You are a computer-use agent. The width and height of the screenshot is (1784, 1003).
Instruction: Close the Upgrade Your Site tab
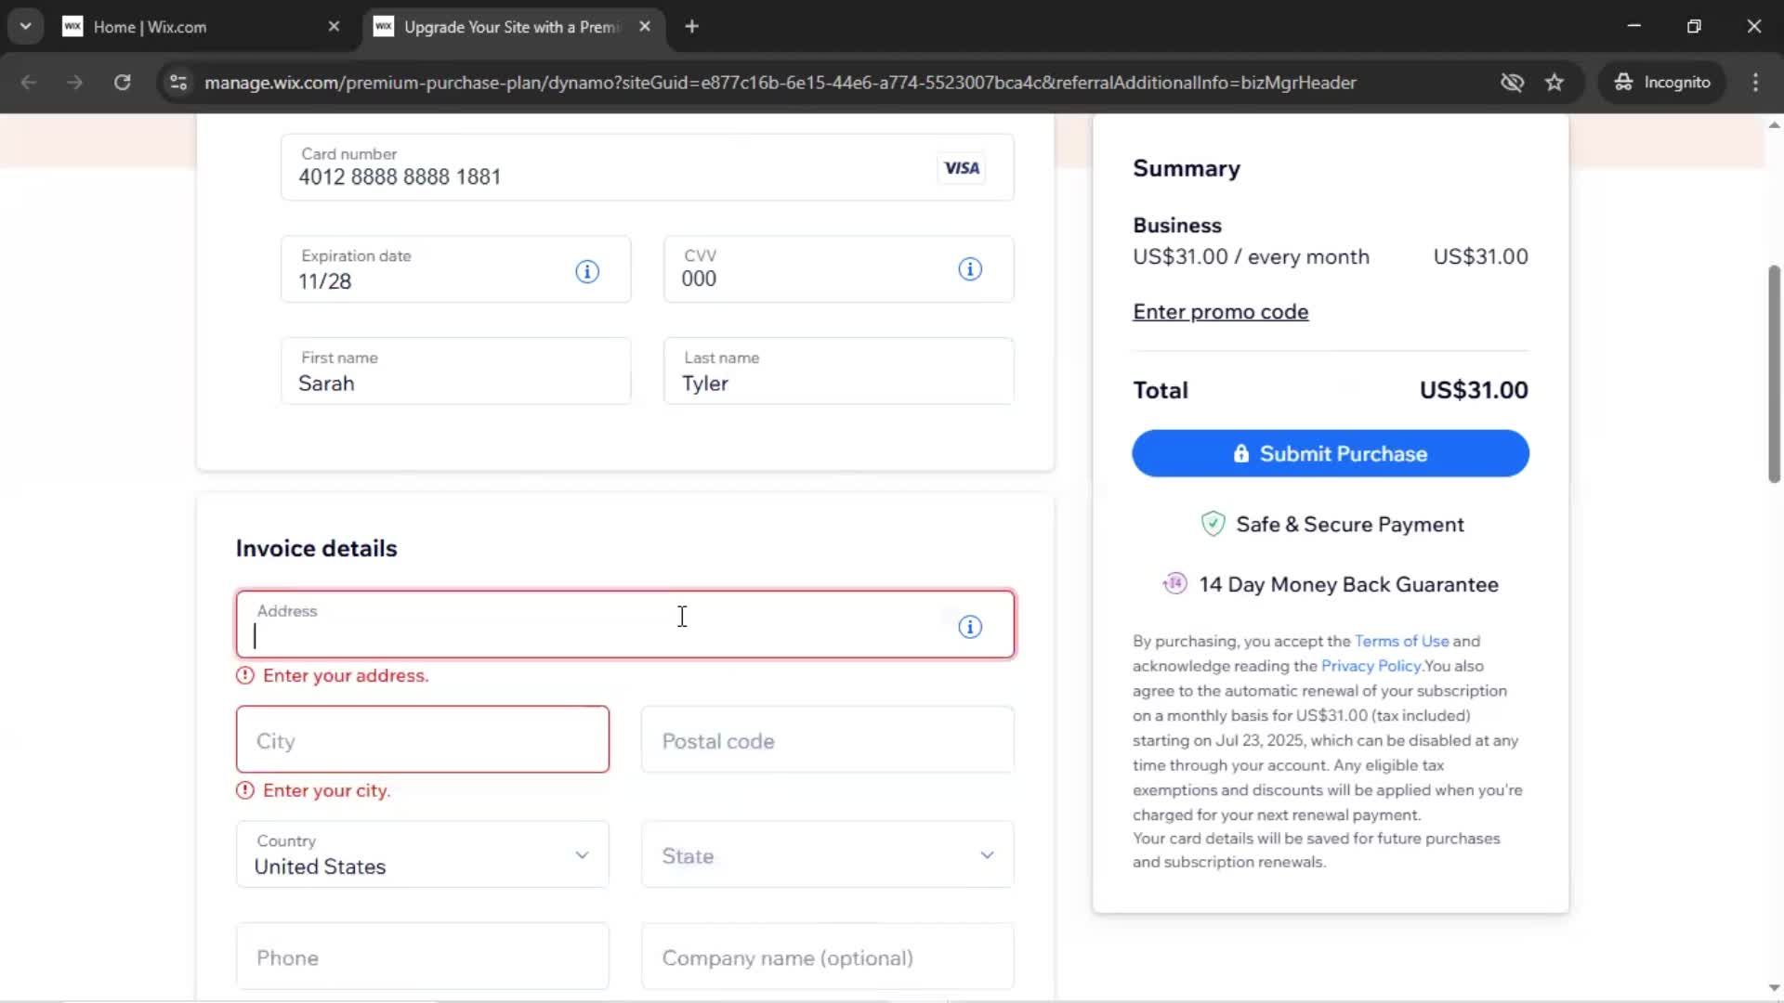click(645, 27)
